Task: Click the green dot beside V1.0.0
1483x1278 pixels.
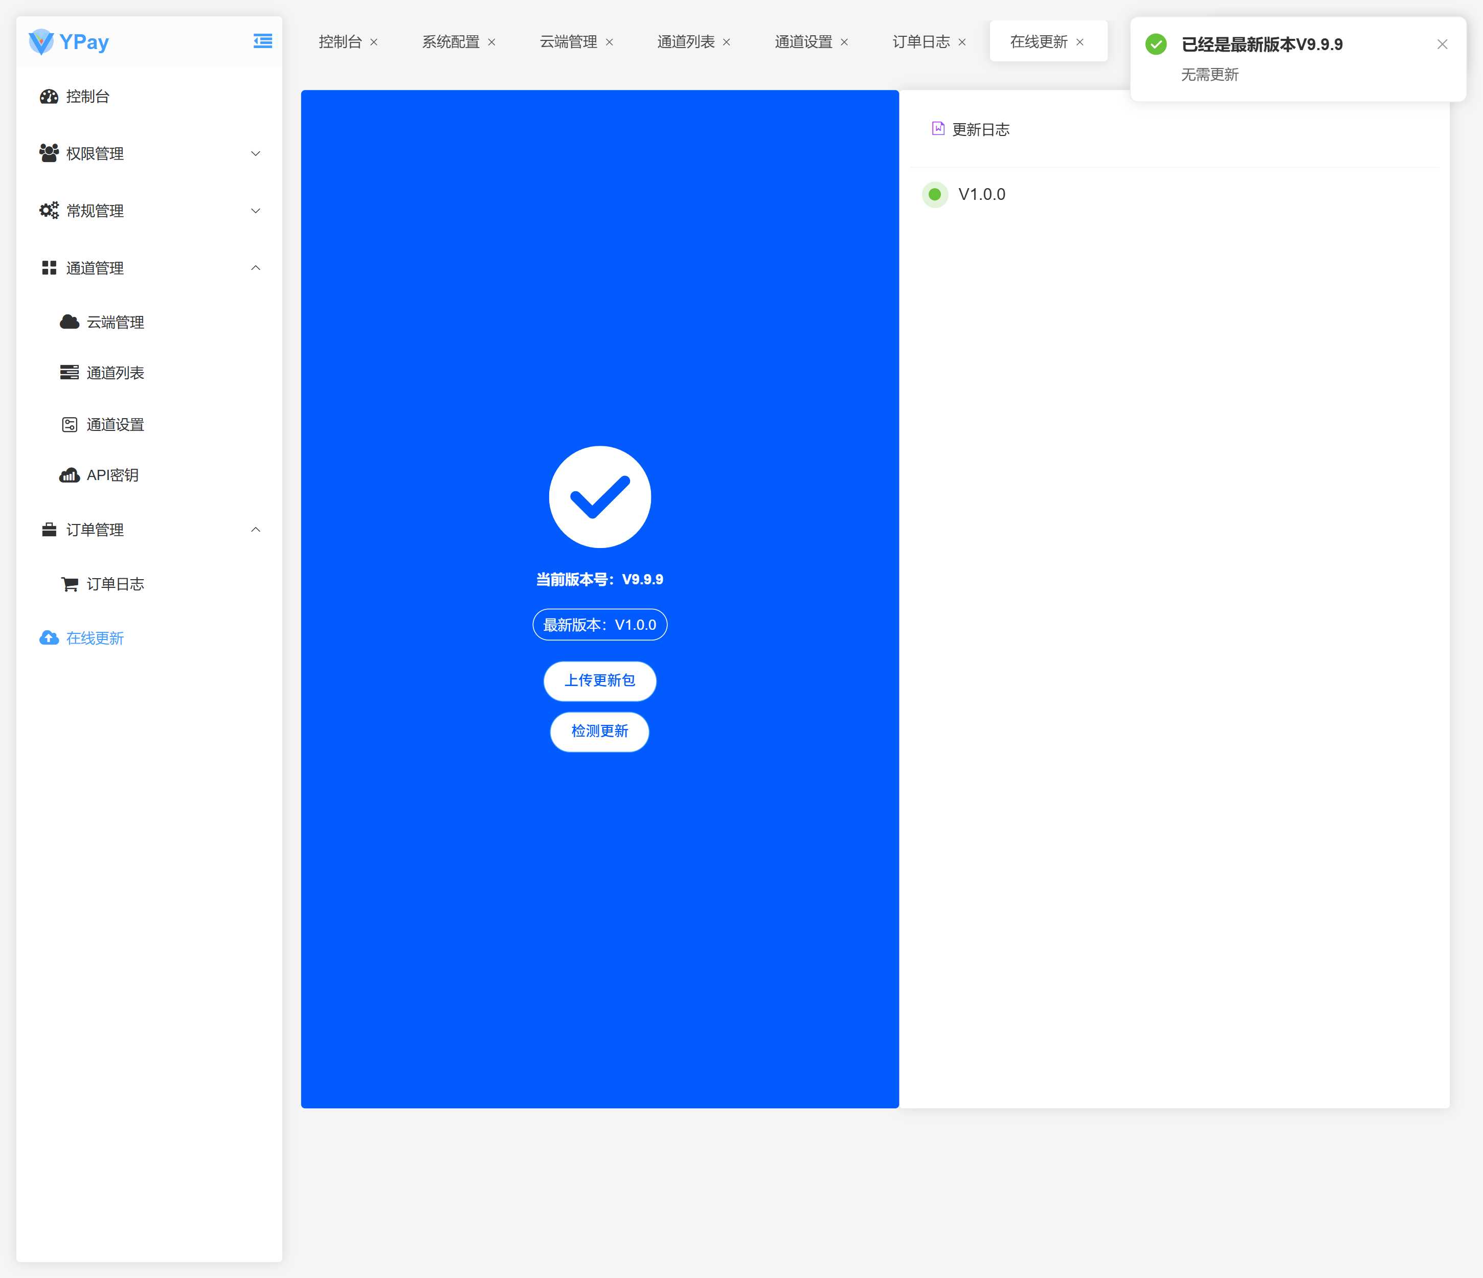Action: 935,194
